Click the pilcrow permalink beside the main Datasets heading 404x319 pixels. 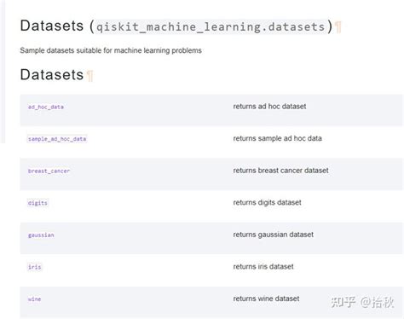click(338, 27)
